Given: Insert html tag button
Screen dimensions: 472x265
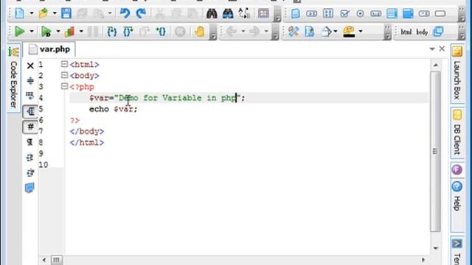Looking at the screenshot, I should coord(406,32).
